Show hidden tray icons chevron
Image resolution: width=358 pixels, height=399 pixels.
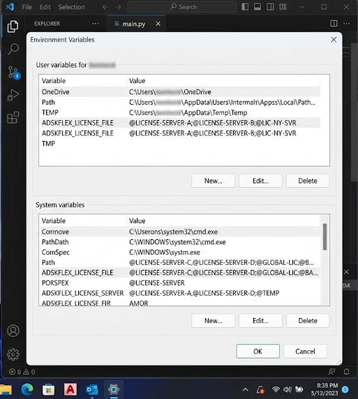(245, 390)
